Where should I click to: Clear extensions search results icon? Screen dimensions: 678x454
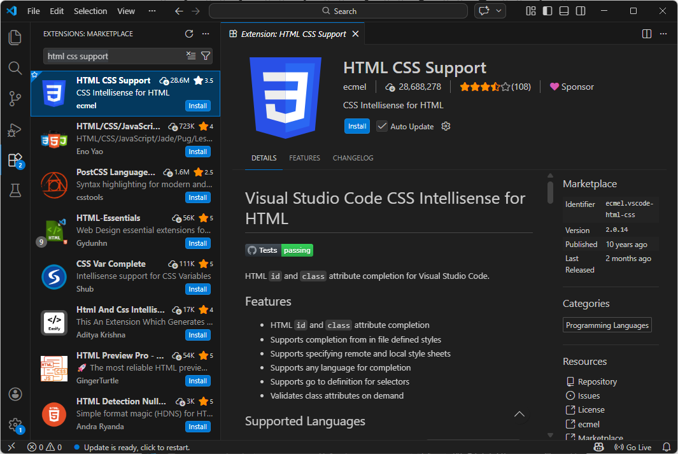tap(191, 56)
